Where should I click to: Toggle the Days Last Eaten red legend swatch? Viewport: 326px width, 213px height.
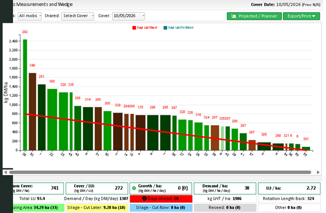click(134, 28)
